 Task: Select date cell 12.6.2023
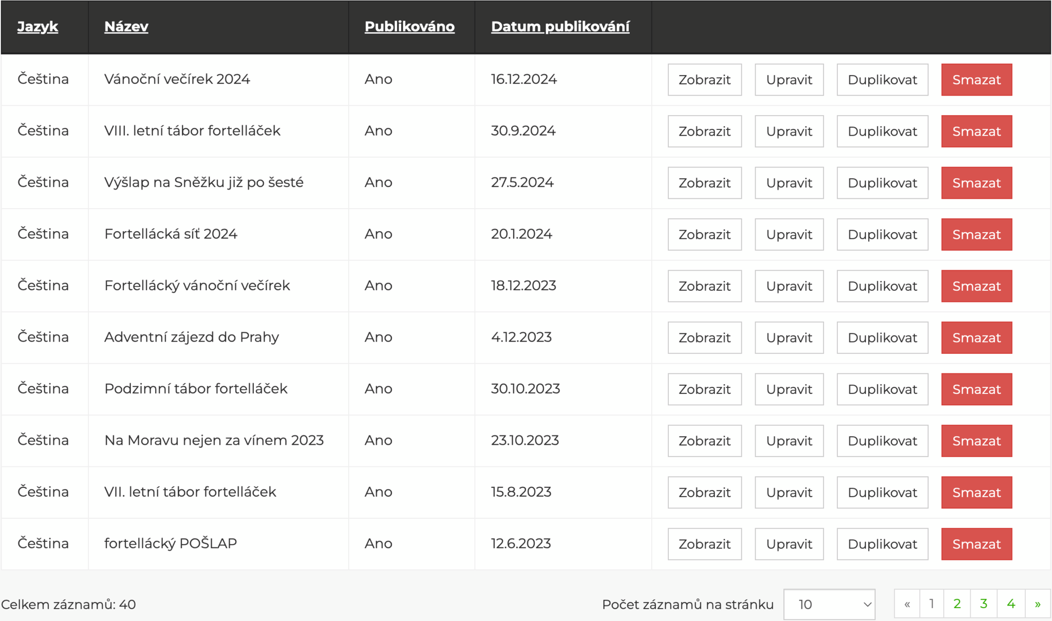pos(521,543)
